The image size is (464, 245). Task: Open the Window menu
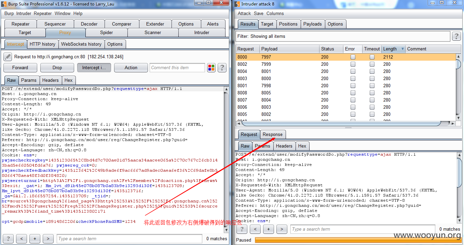pyautogui.click(x=63, y=14)
